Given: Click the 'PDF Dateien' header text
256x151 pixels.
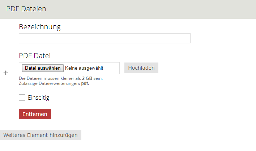Looking at the screenshot, I should [x=26, y=9].
